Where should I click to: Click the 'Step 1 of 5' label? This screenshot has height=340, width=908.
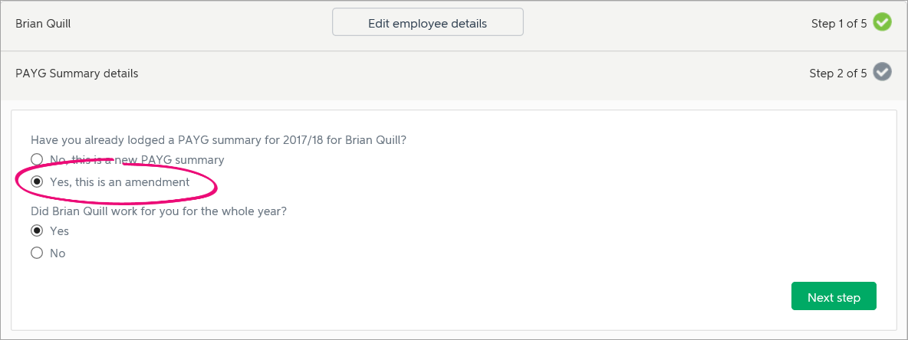[839, 24]
